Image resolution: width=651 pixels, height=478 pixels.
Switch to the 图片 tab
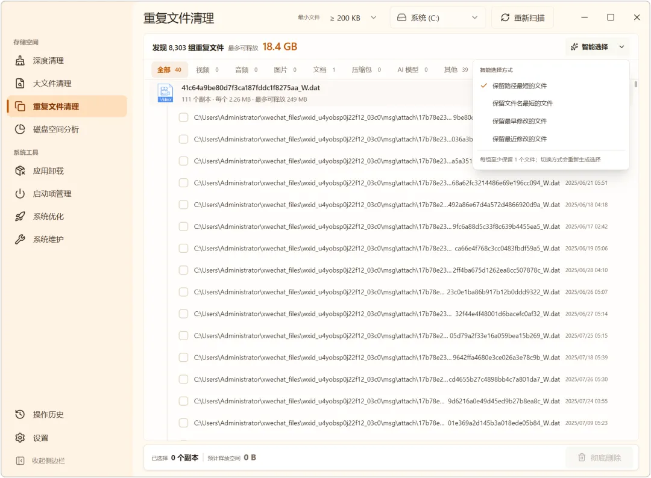pyautogui.click(x=285, y=70)
